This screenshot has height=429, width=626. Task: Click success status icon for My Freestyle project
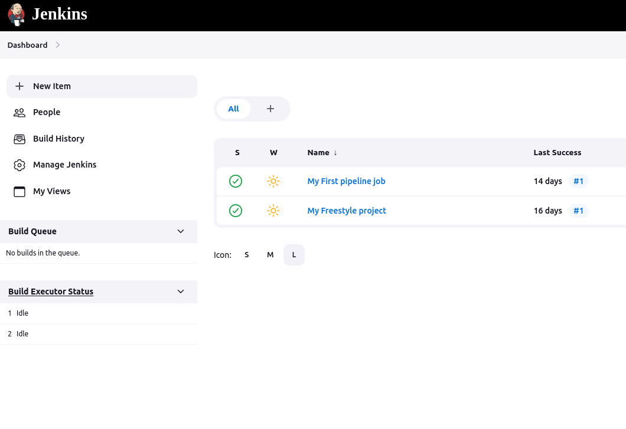236,211
